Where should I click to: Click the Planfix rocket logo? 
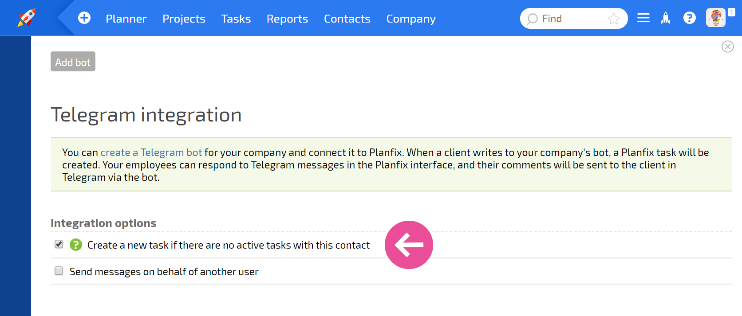click(27, 18)
